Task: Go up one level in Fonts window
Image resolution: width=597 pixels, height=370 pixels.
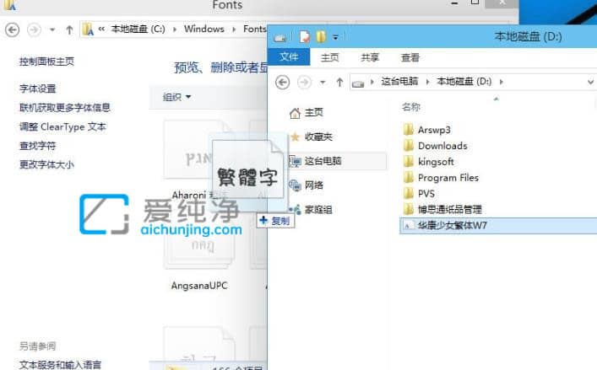Action: tap(69, 29)
